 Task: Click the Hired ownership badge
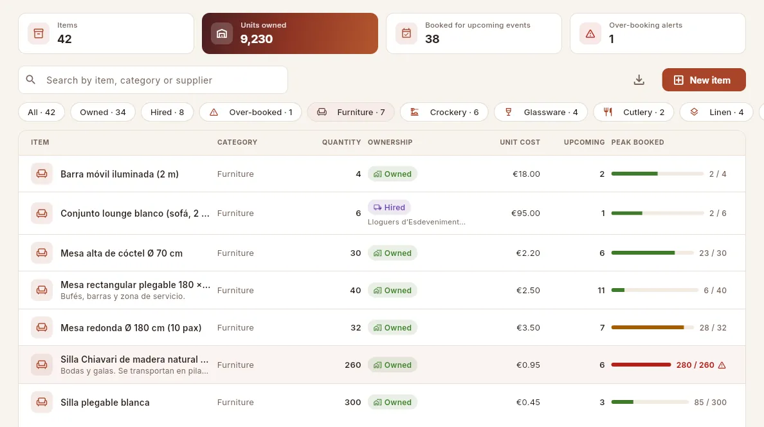coord(389,207)
